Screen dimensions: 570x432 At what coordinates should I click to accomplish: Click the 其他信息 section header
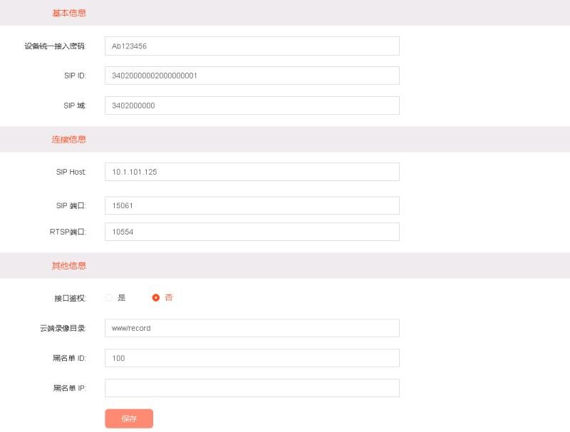pos(69,265)
